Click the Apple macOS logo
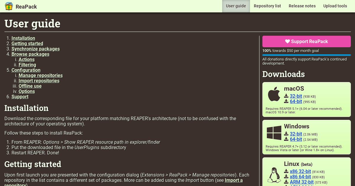Viewport: 355px width, 186px height. click(274, 94)
